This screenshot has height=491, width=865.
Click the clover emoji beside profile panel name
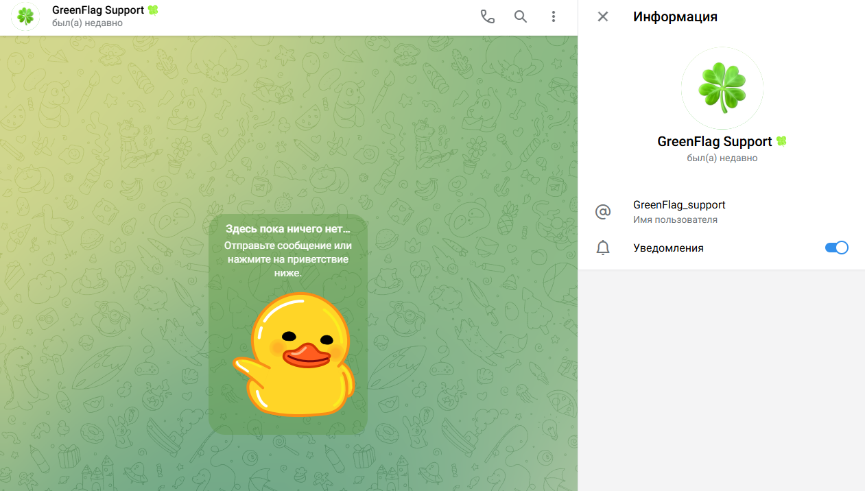tap(781, 141)
